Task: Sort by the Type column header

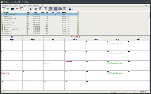Action: tap(69, 12)
